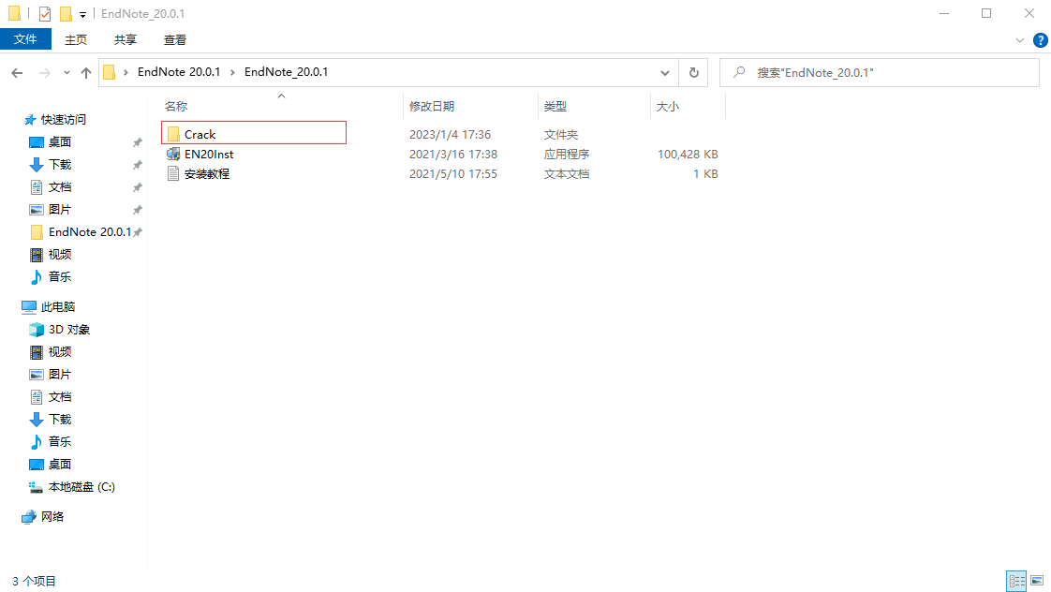Click the 2023/1/4 17:36 date cell

tap(450, 135)
